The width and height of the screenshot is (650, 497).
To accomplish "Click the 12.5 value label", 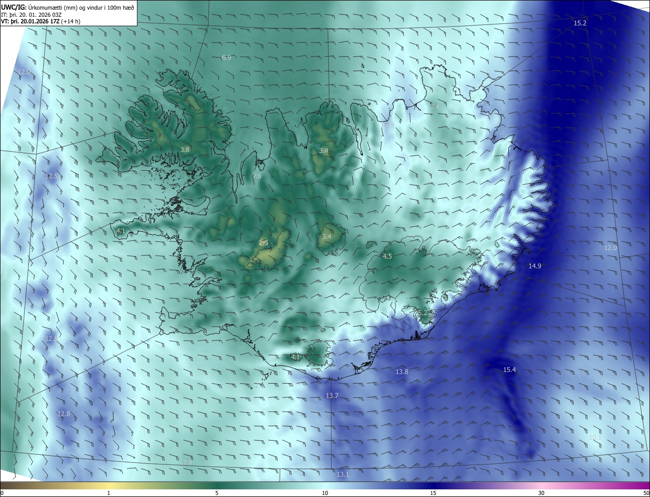I will (51, 176).
